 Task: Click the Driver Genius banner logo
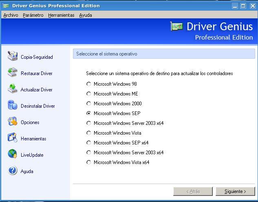(x=176, y=27)
